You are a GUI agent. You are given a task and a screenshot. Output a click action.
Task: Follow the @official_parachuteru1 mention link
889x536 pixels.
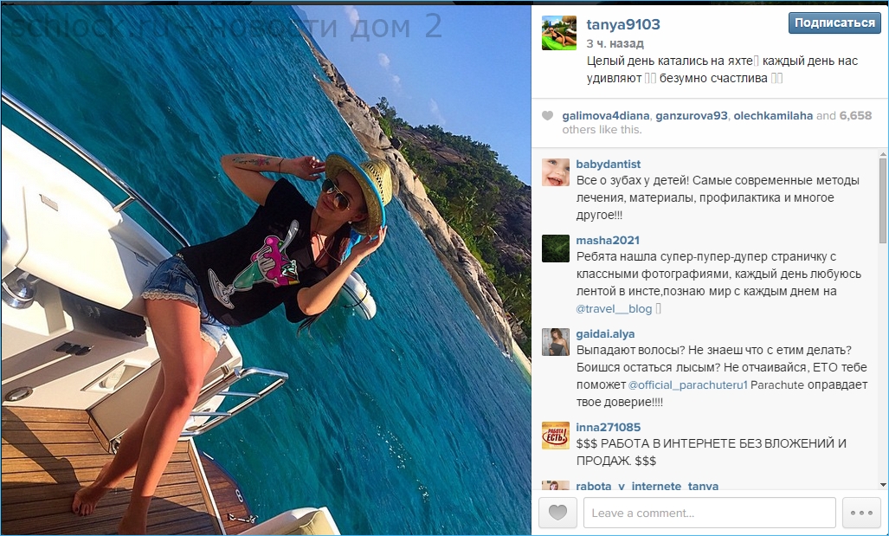[x=687, y=384]
